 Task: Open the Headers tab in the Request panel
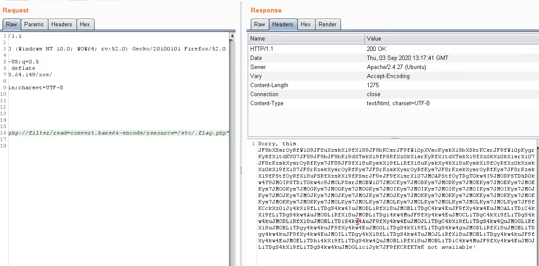click(62, 24)
